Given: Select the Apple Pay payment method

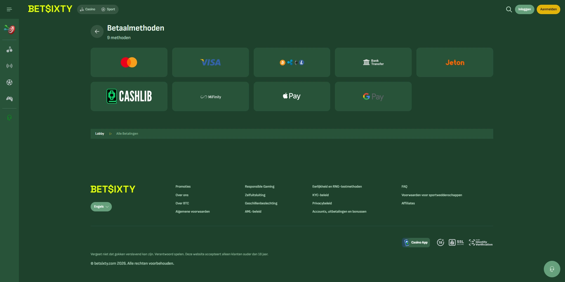Looking at the screenshot, I should (292, 96).
